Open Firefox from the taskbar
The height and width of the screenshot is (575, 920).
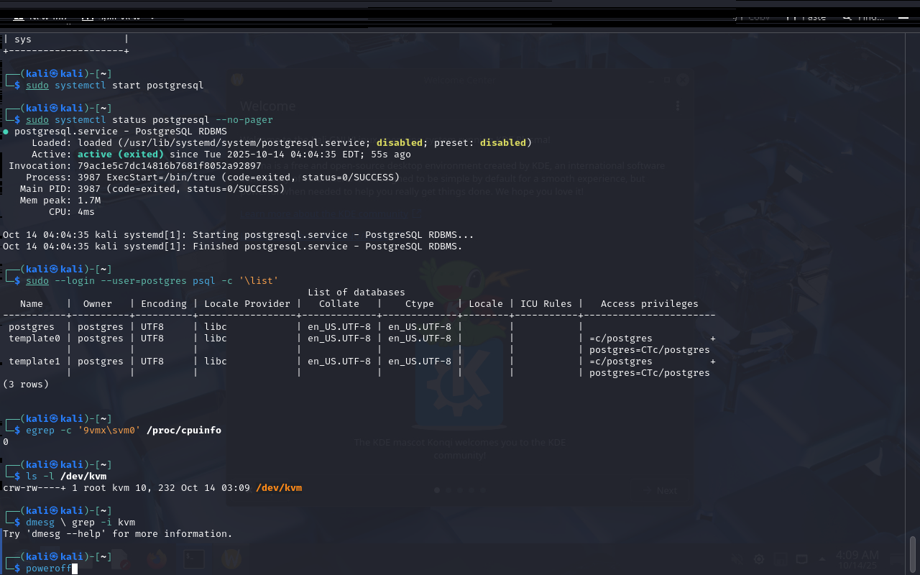coord(156,558)
